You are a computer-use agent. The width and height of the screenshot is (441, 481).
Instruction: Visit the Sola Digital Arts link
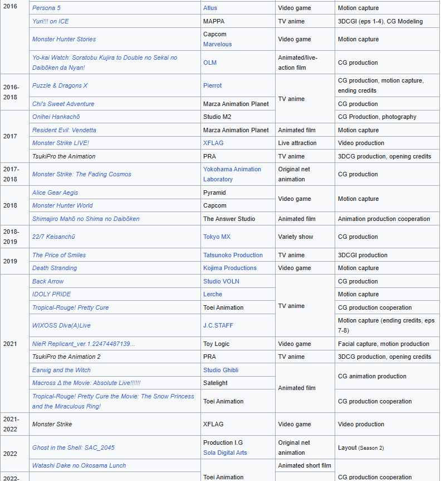(225, 453)
